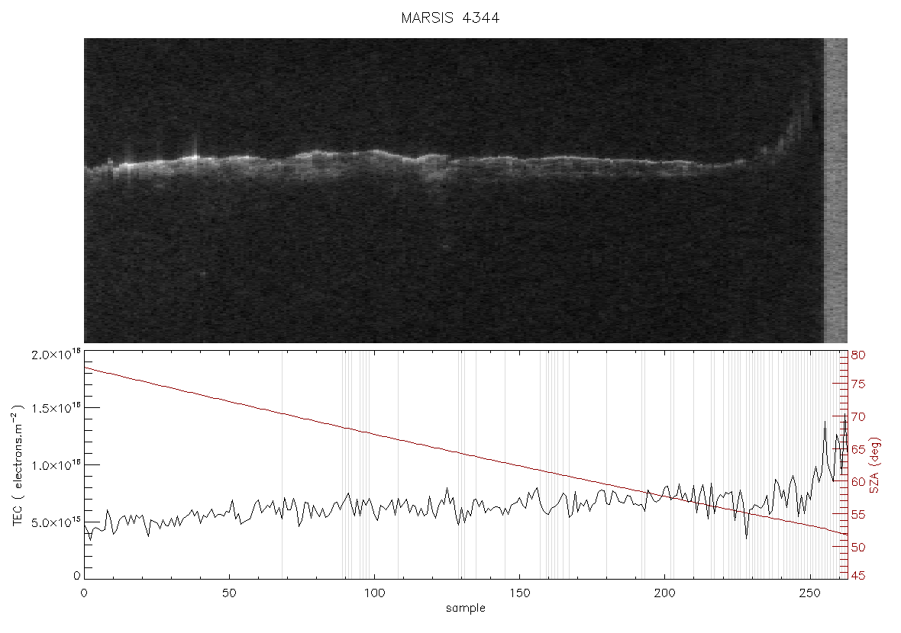Click the 60 degree SZA tick label
901x633 pixels.
click(858, 482)
